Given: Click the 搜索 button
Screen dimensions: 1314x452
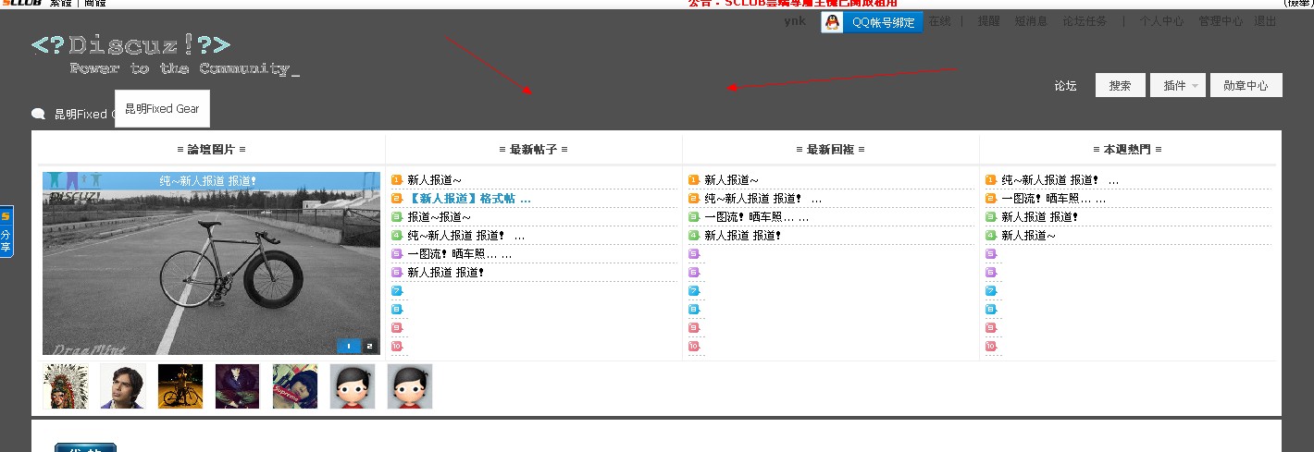Looking at the screenshot, I should pyautogui.click(x=1120, y=85).
